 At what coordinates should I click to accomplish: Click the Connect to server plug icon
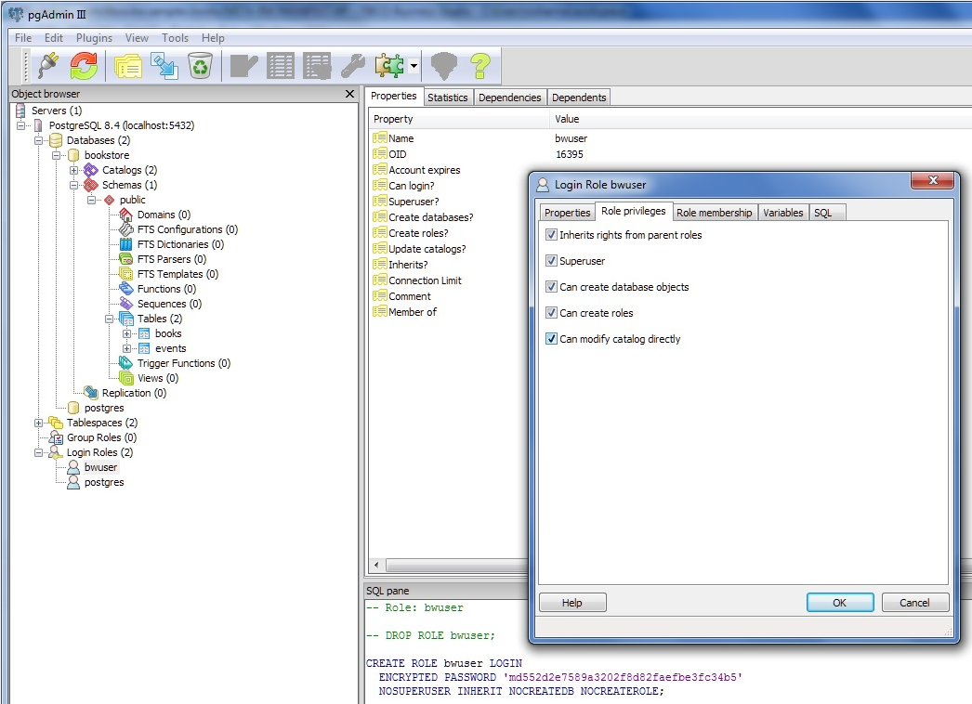click(x=47, y=66)
